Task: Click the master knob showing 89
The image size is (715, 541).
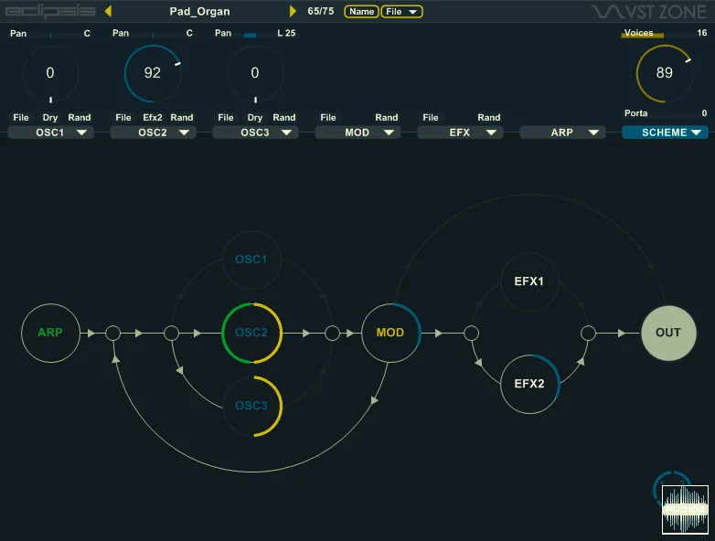Action: [665, 73]
